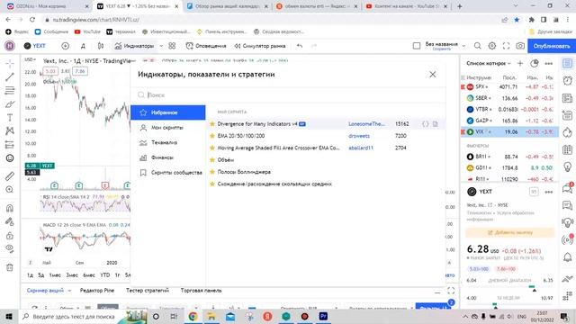Select the ruler measure tool

10,176
